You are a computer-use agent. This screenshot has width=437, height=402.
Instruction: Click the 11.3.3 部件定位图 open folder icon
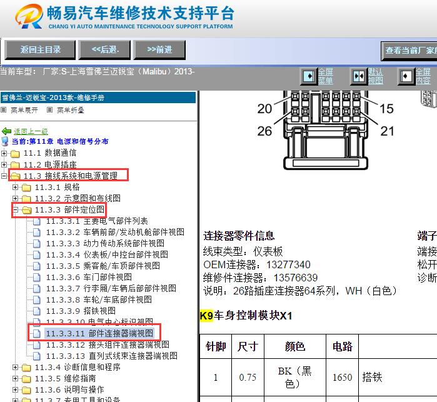[x=26, y=210]
